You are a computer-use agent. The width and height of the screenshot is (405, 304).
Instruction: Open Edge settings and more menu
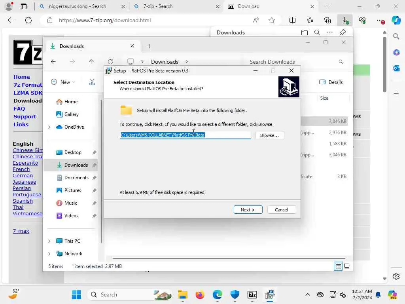click(380, 20)
